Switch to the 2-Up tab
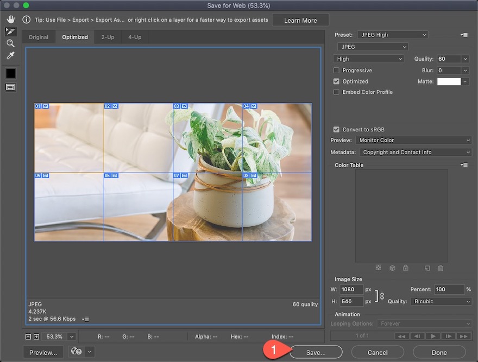The image size is (478, 362). coord(108,37)
